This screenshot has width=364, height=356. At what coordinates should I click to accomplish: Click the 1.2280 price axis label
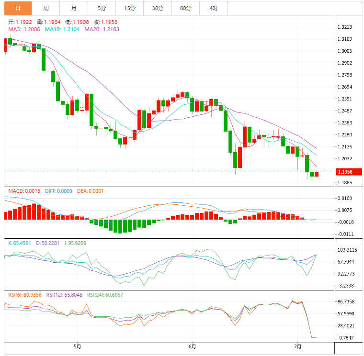tap(344, 135)
